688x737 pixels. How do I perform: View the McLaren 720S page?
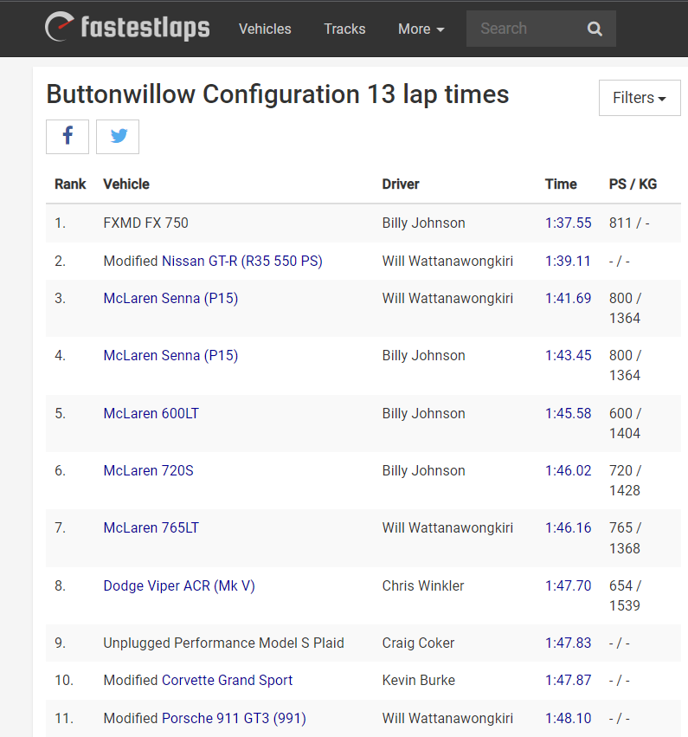pos(148,470)
